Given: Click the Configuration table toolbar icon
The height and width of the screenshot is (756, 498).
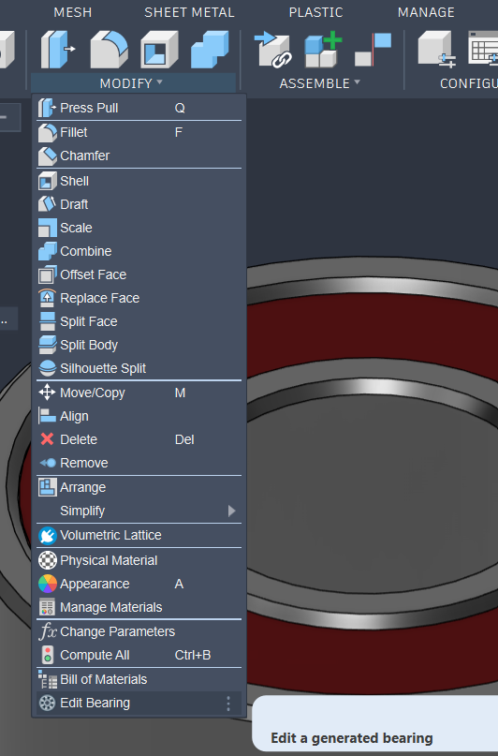Looking at the screenshot, I should point(483,49).
